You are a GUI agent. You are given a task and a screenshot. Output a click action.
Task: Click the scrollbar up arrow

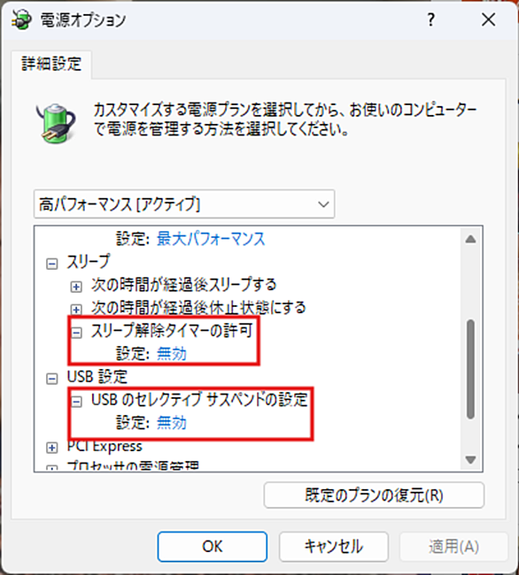(x=470, y=240)
